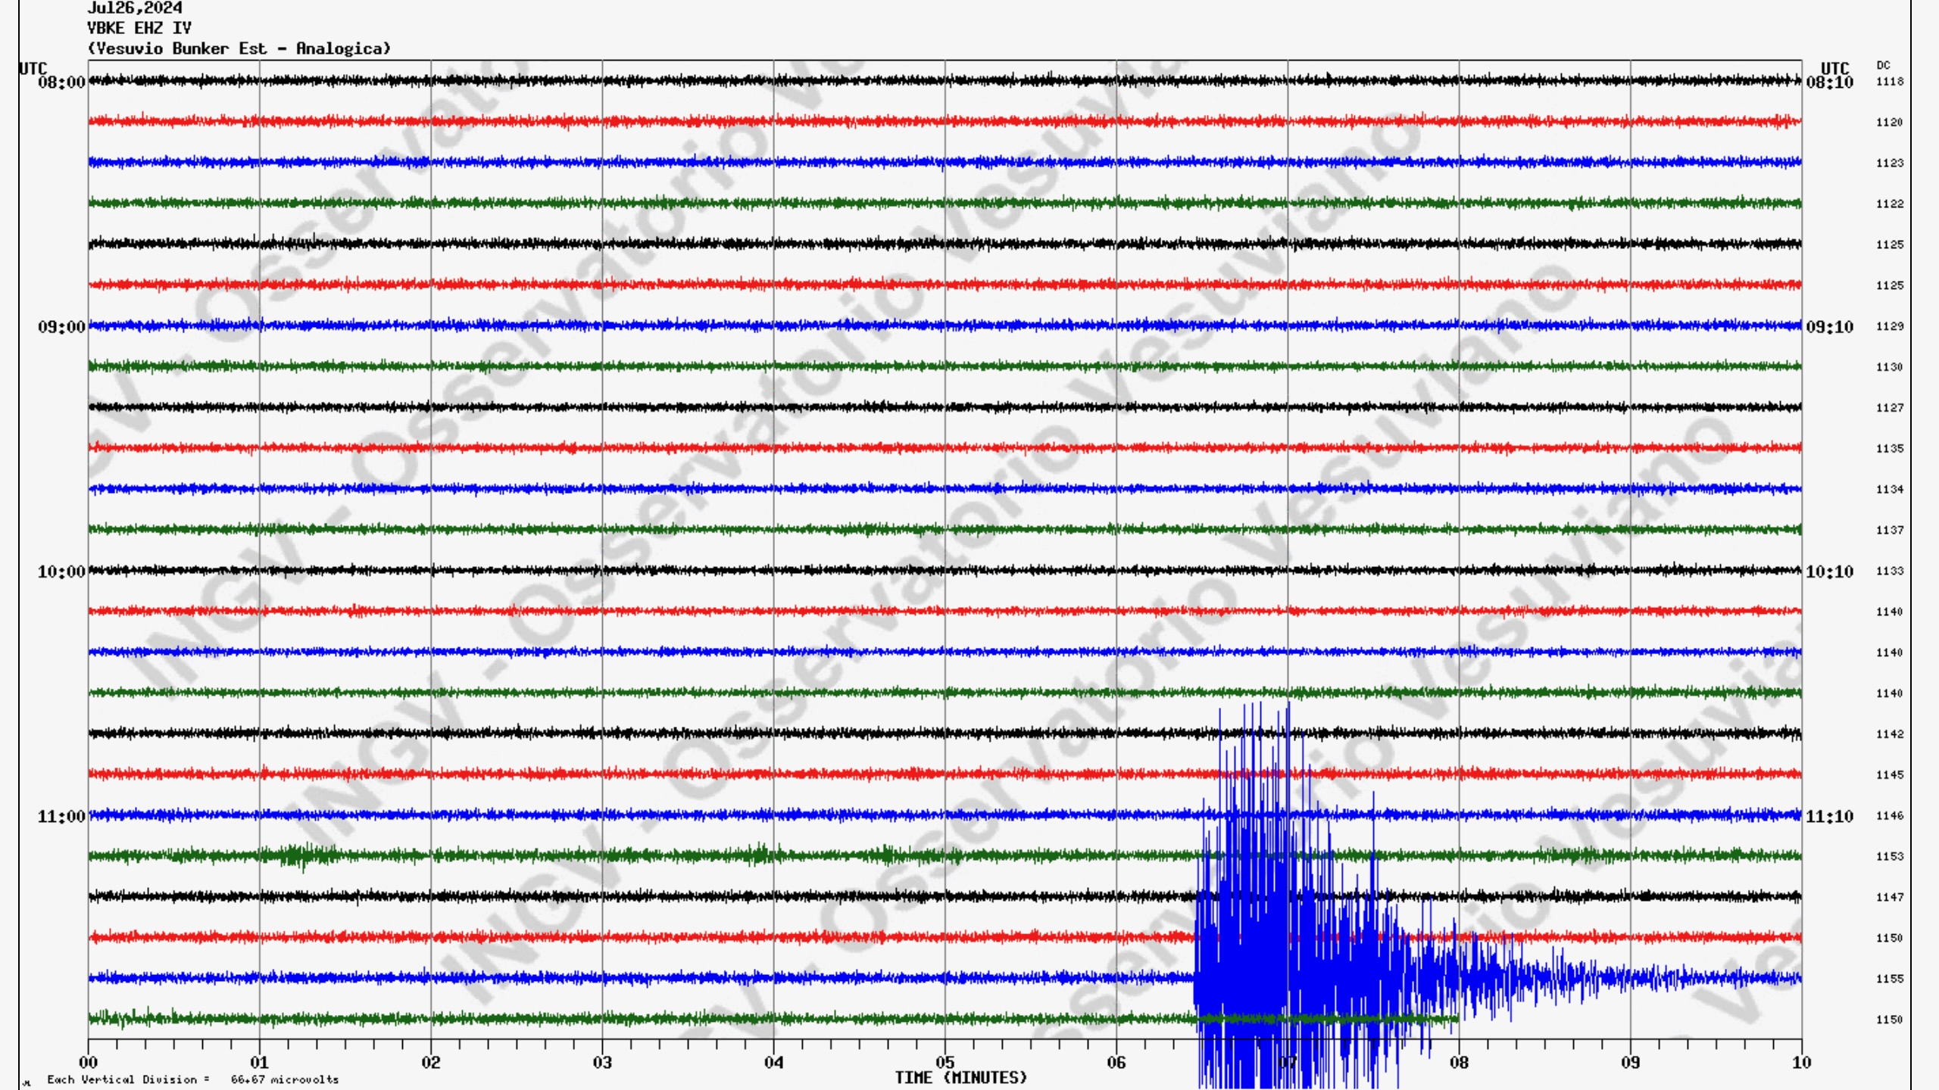This screenshot has width=1939, height=1090.
Task: Click the 11:10 UTC label on the right
Action: pos(1829,817)
